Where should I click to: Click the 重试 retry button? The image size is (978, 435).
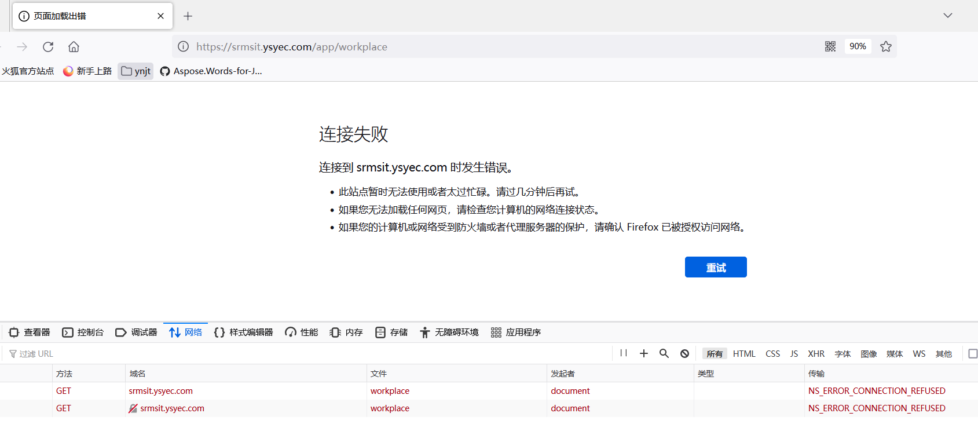[x=716, y=267]
